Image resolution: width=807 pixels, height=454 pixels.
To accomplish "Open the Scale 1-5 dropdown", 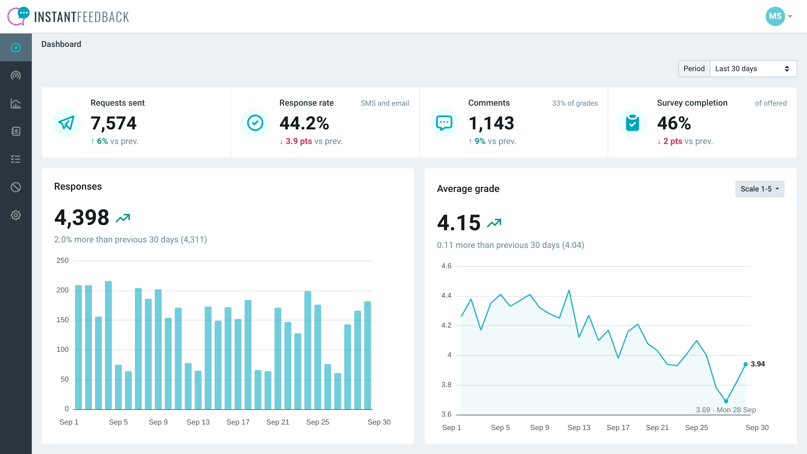I will click(760, 189).
